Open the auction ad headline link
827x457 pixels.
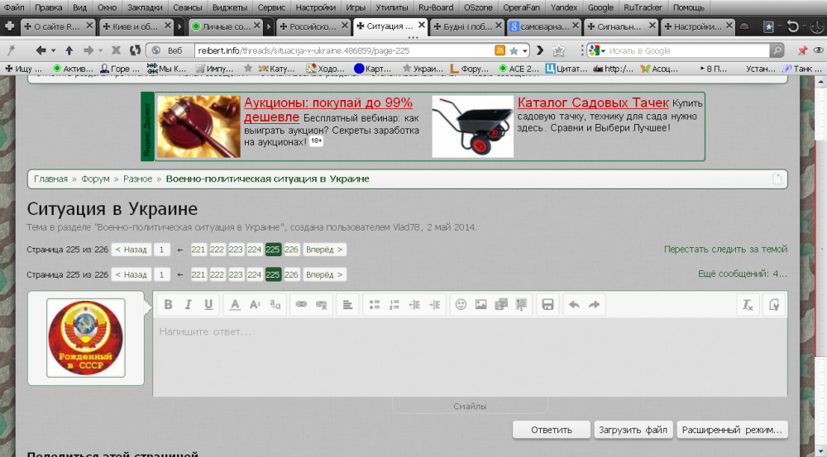[327, 109]
